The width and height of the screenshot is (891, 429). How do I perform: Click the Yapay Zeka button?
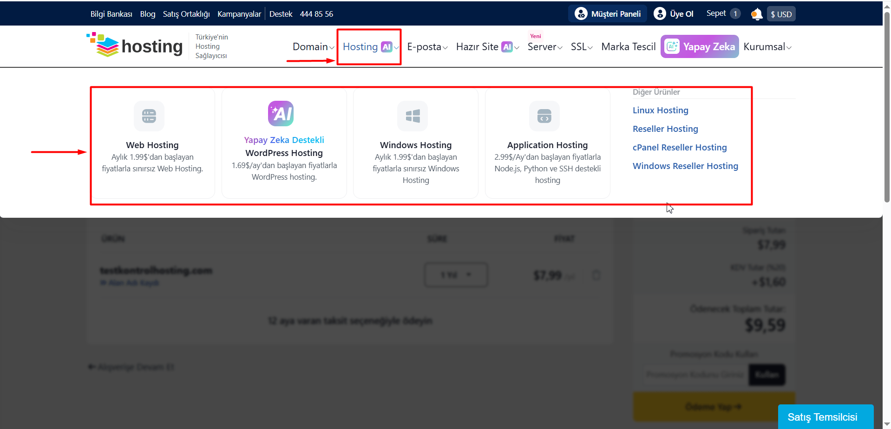click(x=700, y=46)
